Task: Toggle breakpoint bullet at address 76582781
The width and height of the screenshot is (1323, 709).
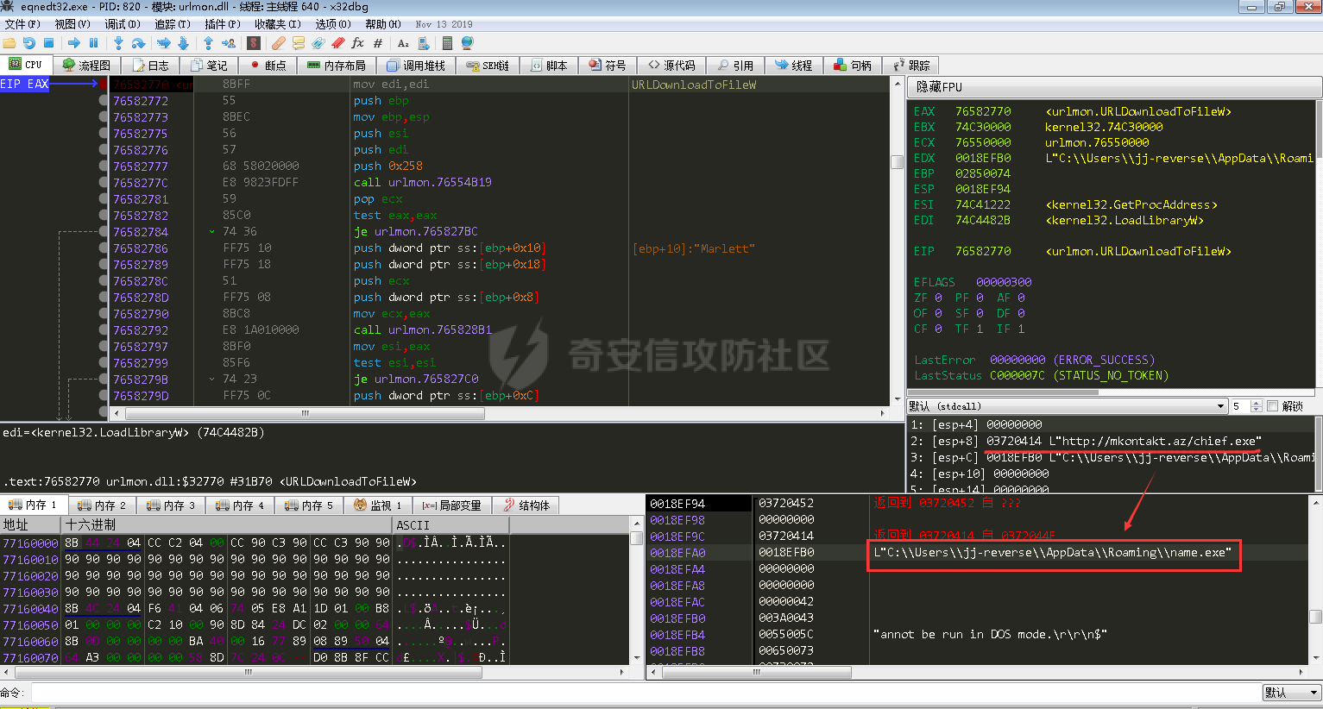Action: coord(103,199)
